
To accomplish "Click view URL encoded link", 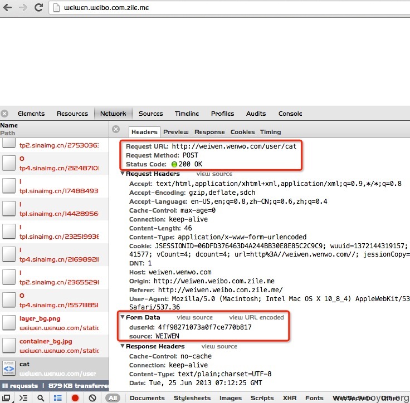I will 256,317.
